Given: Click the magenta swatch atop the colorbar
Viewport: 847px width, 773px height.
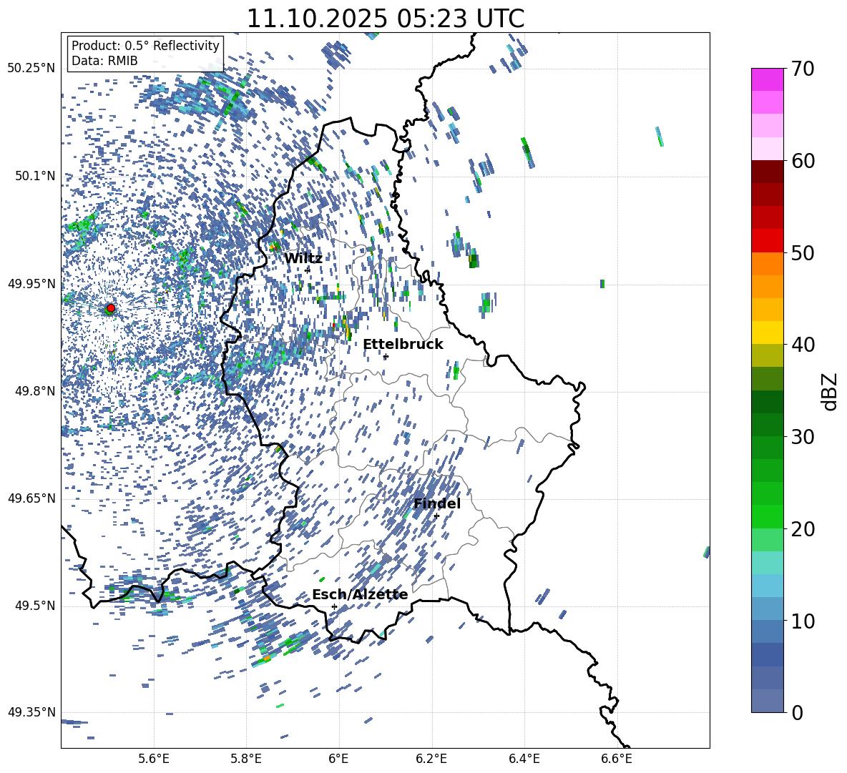Looking at the screenshot, I should [768, 79].
